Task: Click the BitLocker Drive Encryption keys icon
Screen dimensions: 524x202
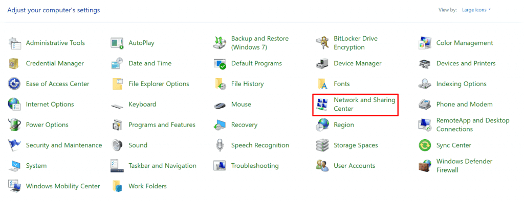Action: (x=322, y=43)
